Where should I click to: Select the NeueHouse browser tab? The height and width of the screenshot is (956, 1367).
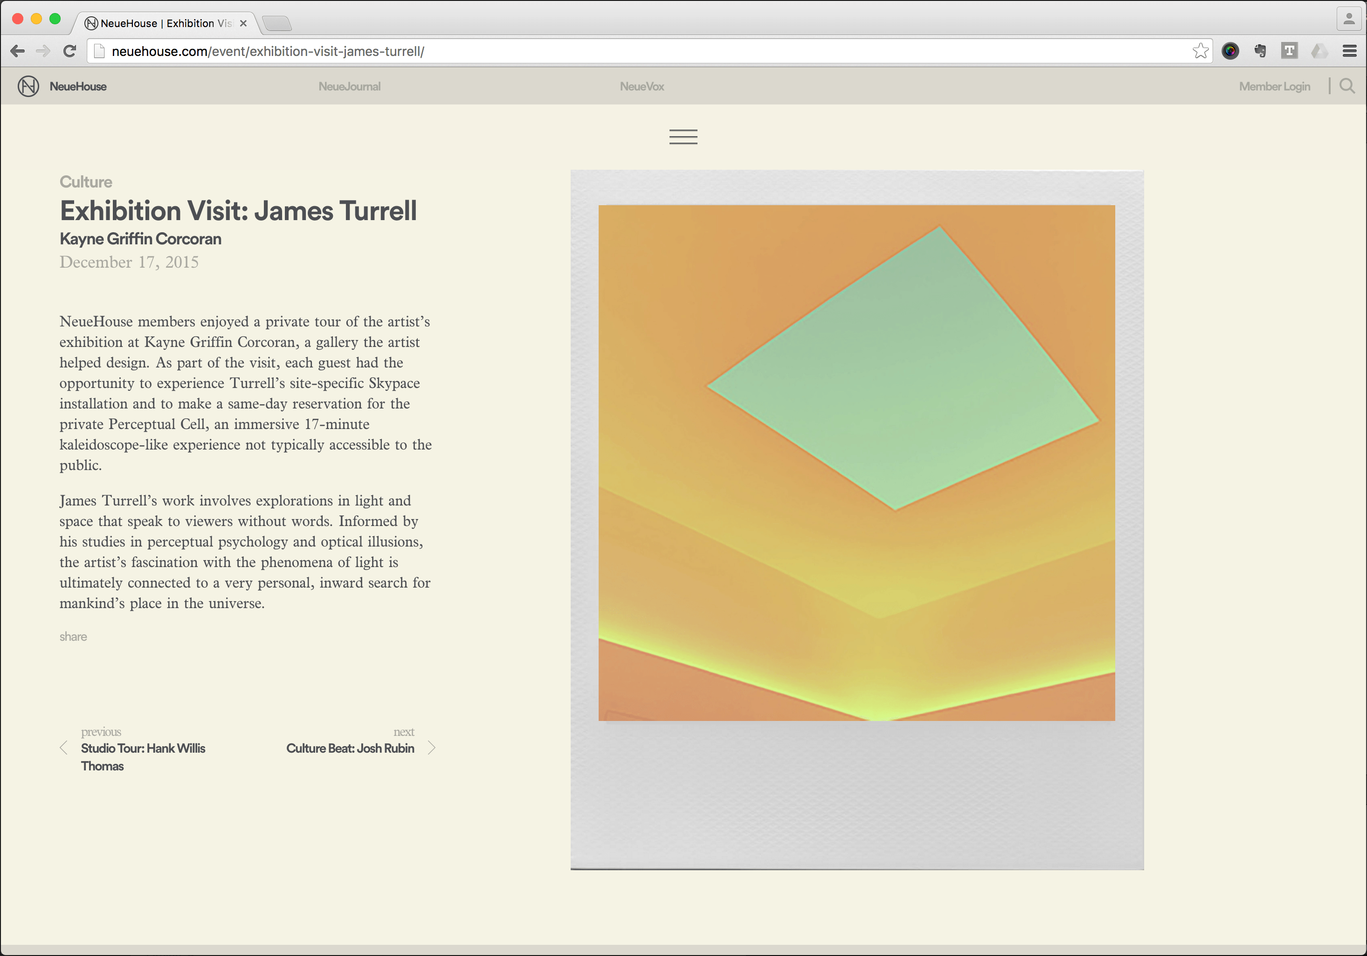pyautogui.click(x=166, y=23)
